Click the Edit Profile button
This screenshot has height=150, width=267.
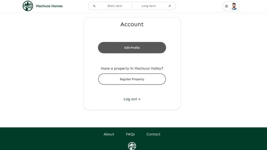coord(132,48)
